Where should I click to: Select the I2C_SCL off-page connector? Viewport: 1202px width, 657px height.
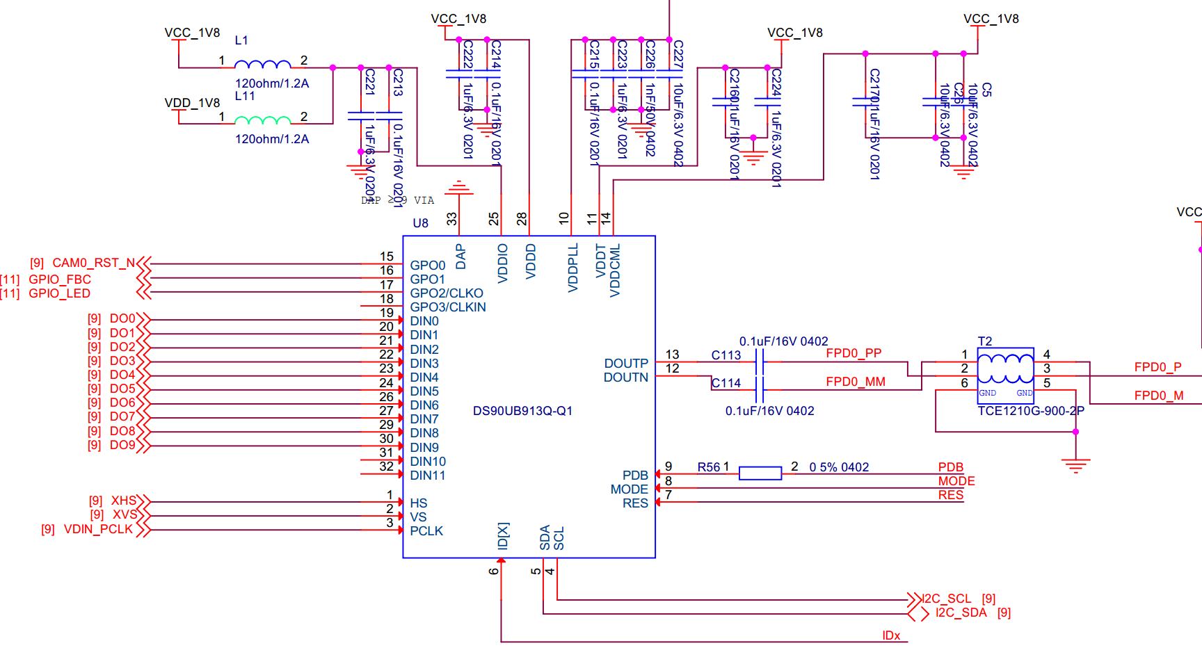(914, 599)
